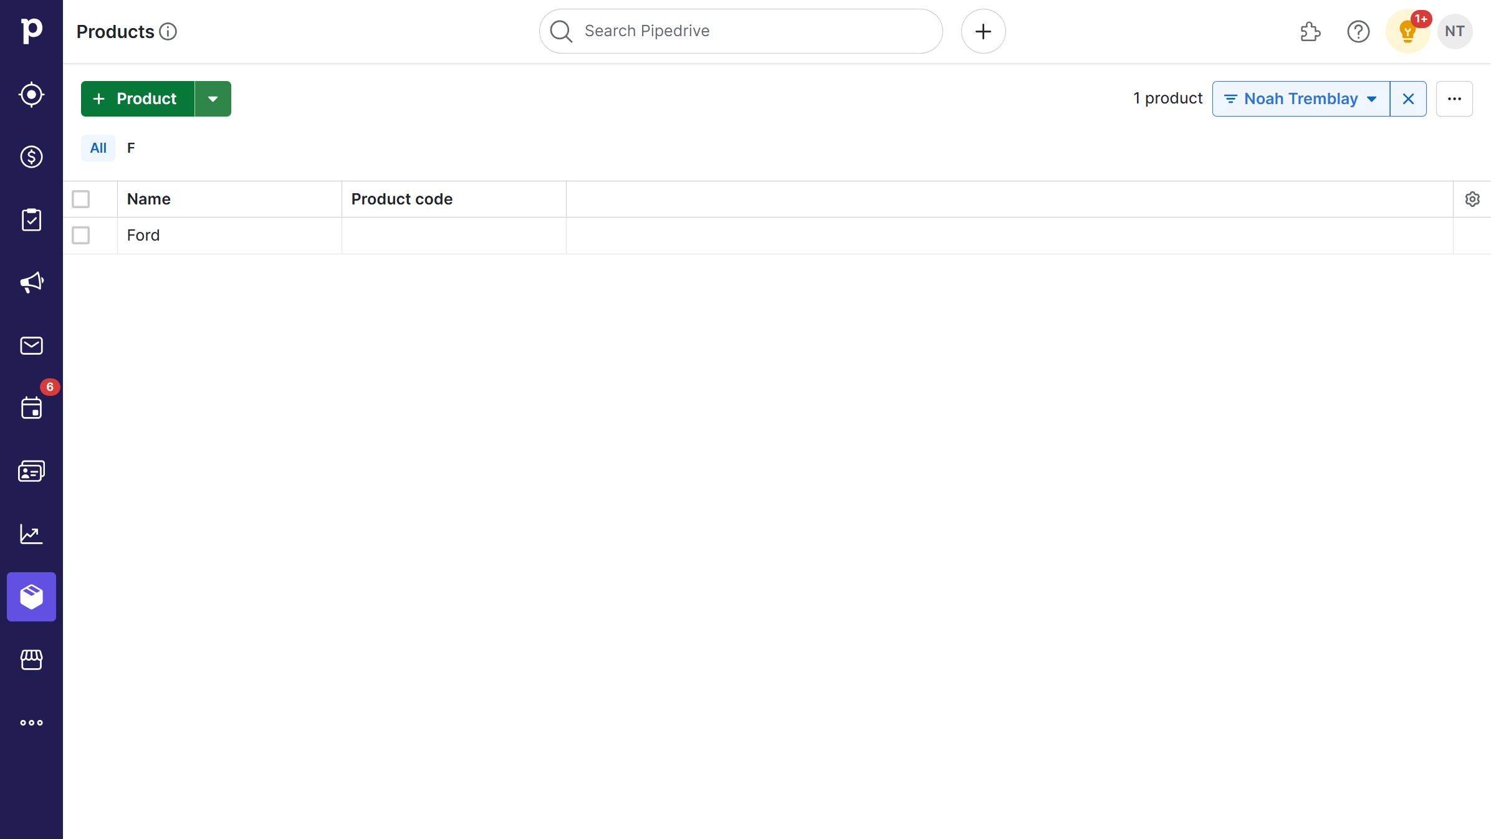Open the Mail inbox icon
Viewport: 1491px width, 839px height.
(x=31, y=345)
